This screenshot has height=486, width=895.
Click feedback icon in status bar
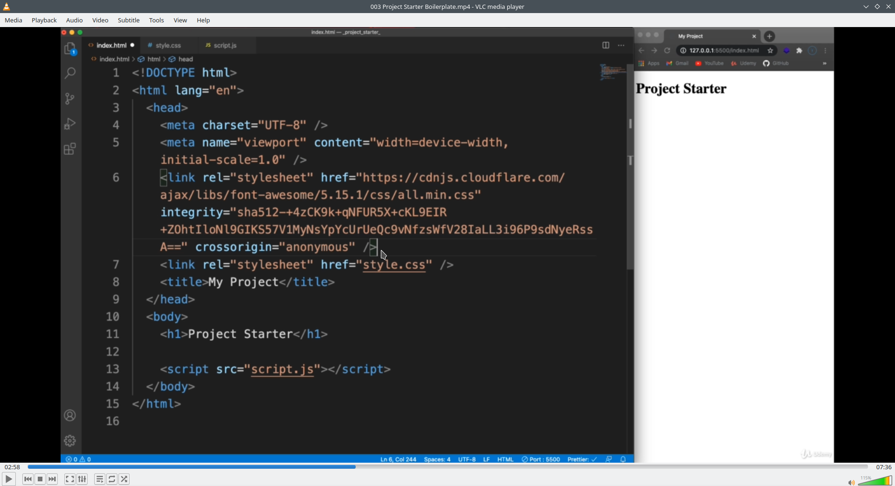pyautogui.click(x=609, y=459)
